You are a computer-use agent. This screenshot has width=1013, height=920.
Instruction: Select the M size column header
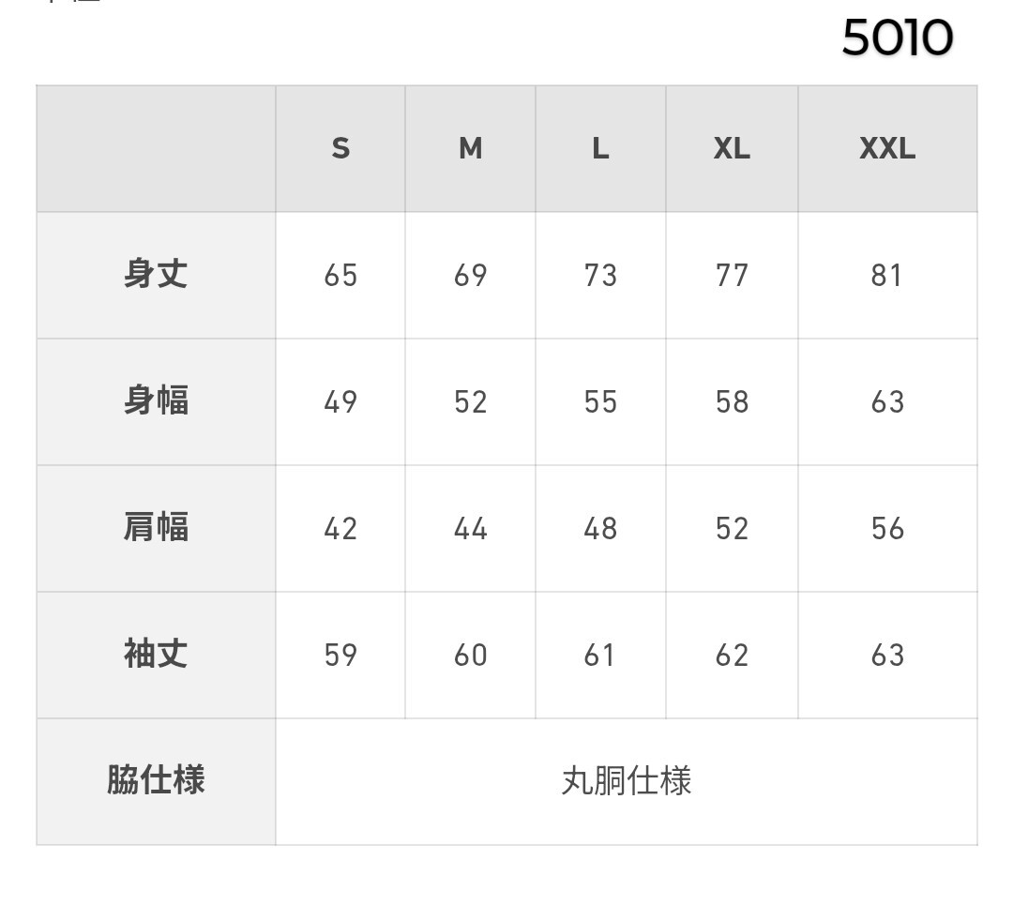(470, 148)
